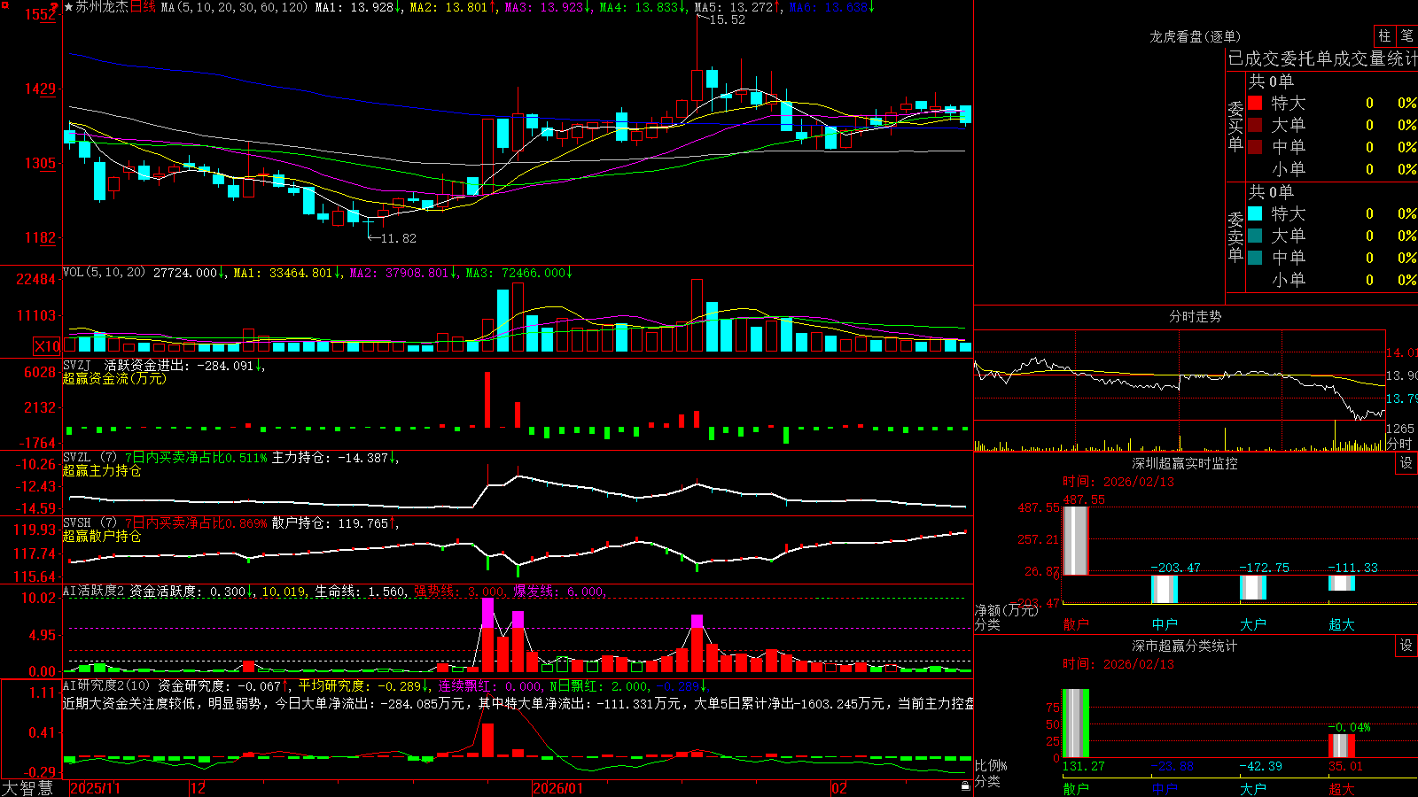This screenshot has width=1418, height=797.
Task: Click the 比例% axis label
Action: coord(991,766)
